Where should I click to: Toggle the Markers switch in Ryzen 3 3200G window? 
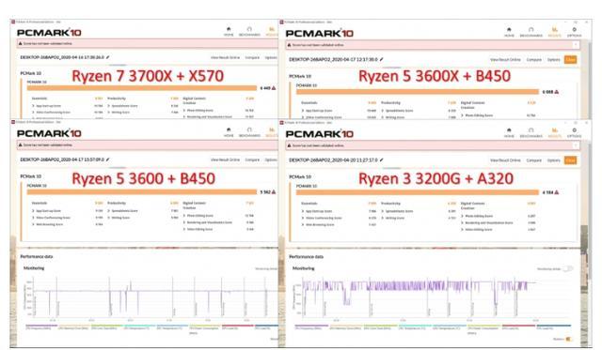point(568,339)
